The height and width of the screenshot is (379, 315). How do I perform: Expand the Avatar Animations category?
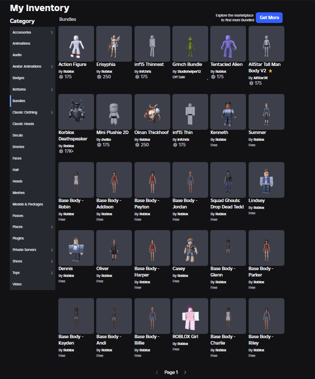coord(52,67)
